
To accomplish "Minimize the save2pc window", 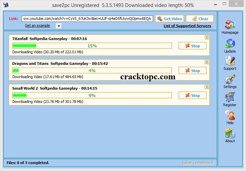I will [x=215, y=4].
